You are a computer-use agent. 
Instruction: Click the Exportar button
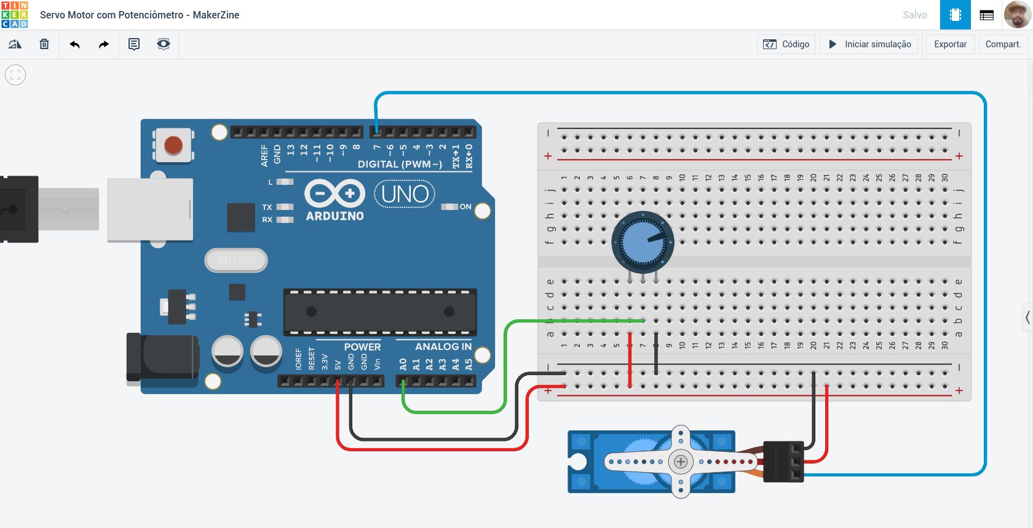pyautogui.click(x=950, y=44)
